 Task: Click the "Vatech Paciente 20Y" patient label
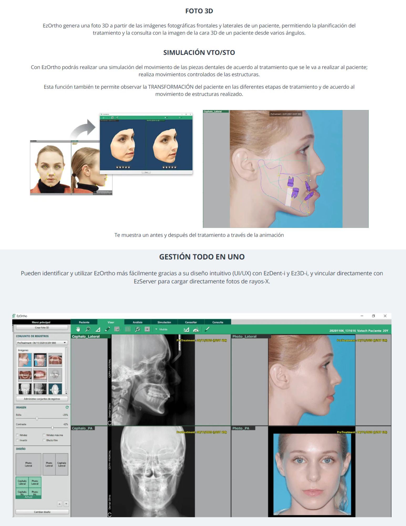coord(372,331)
